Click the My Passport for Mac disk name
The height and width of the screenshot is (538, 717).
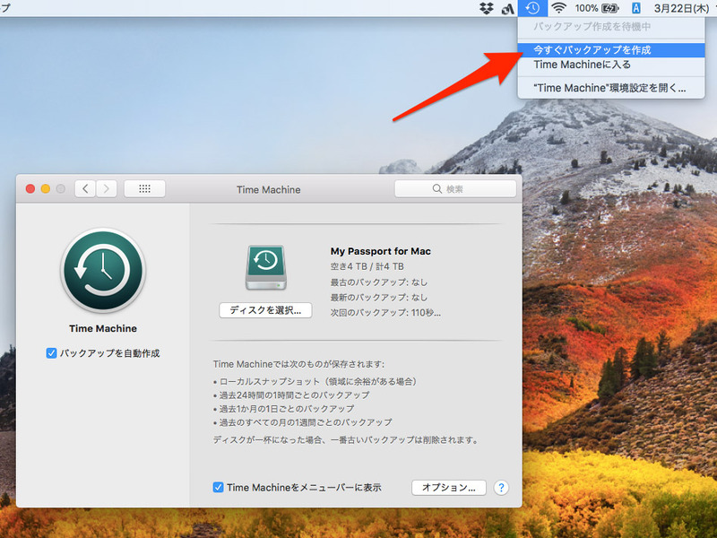pyautogui.click(x=380, y=251)
